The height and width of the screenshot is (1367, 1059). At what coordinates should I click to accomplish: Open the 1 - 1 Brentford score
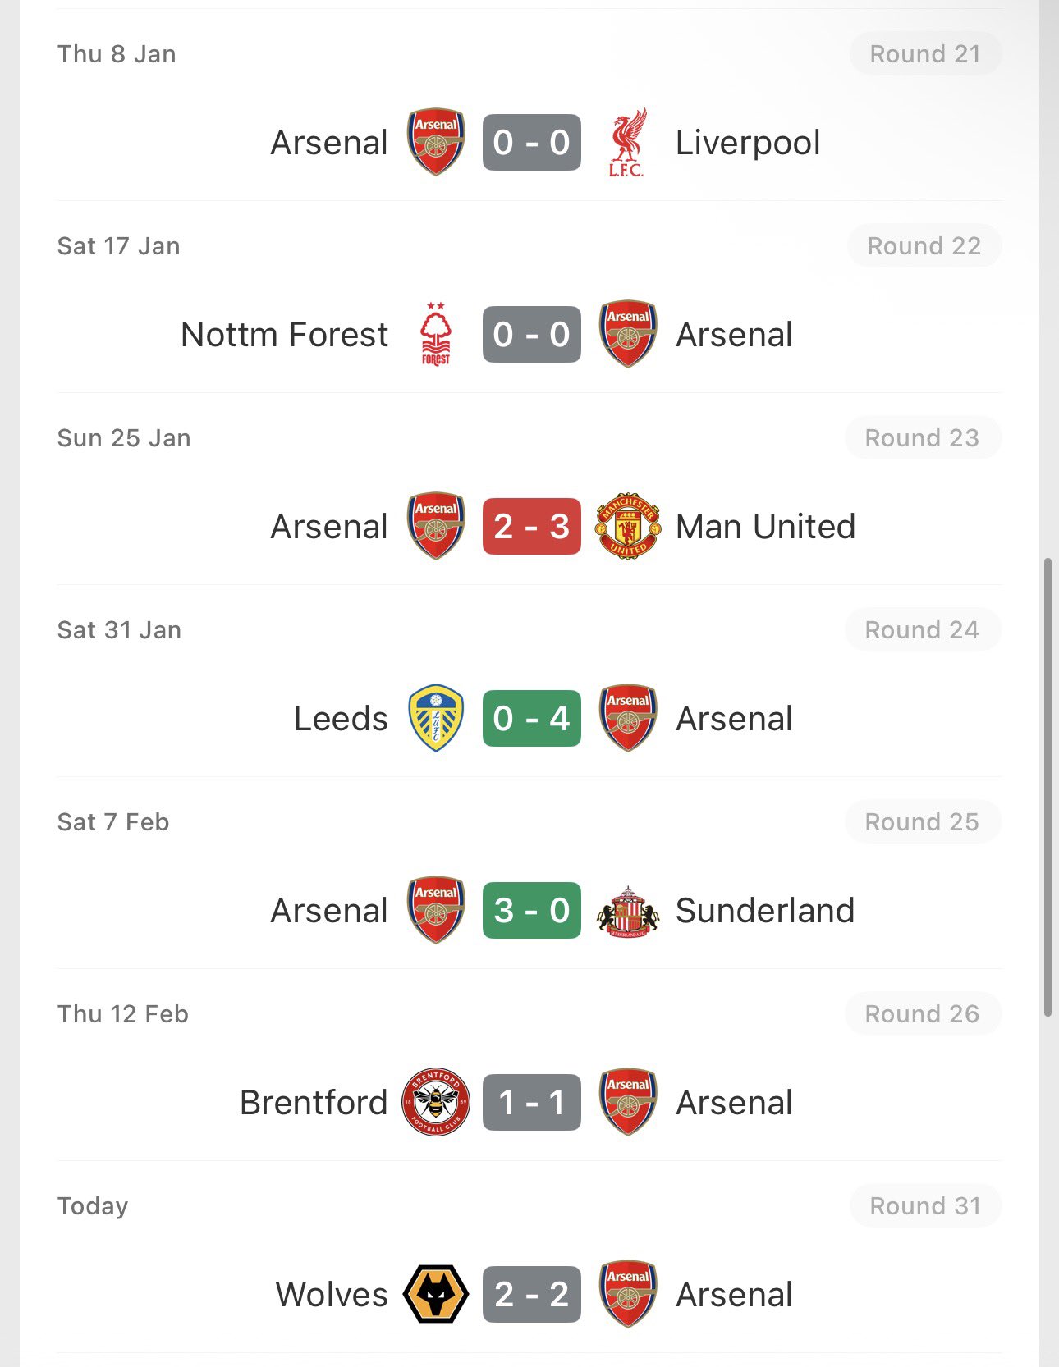coord(532,1103)
